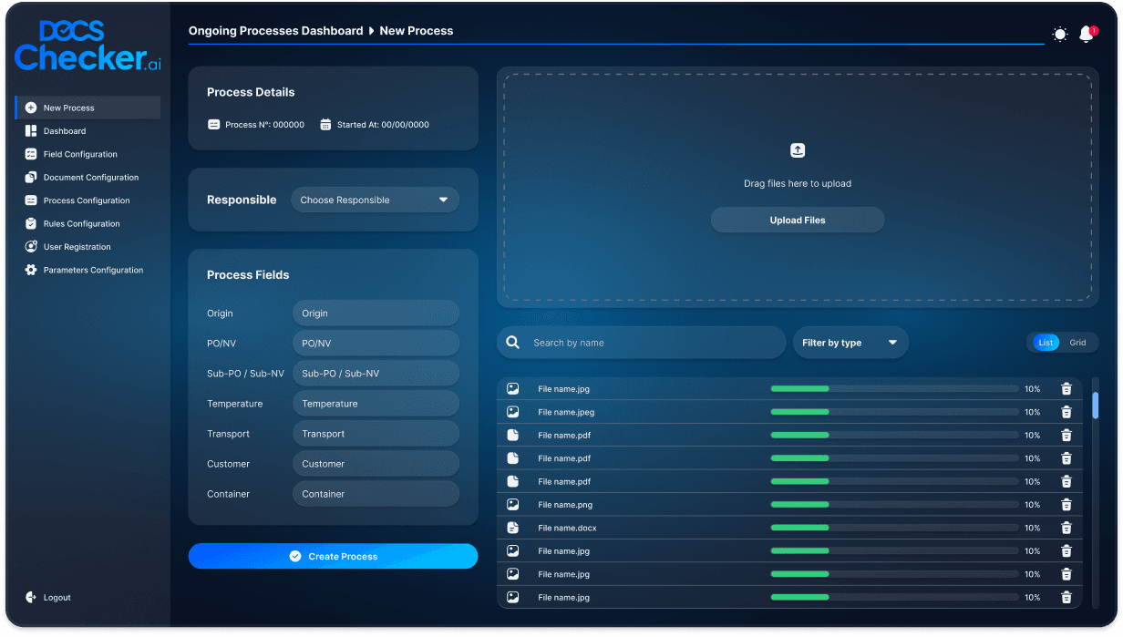Screen dimensions: 1123x637
Task: Click the calendar icon beside Started At
Action: 325,125
